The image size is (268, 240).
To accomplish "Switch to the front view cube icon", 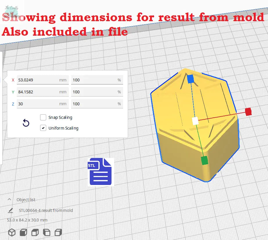I will (23, 232).
